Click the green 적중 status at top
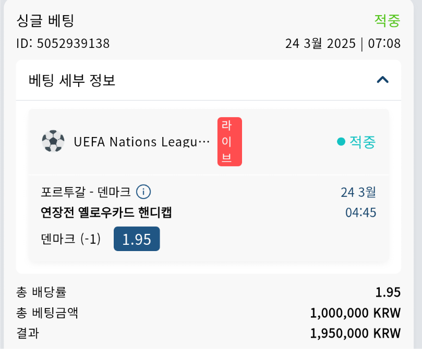Image resolution: width=422 pixels, height=349 pixels. point(387,21)
